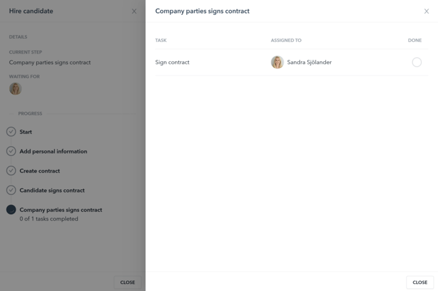Click Create contract step checkmark icon

(x=11, y=171)
